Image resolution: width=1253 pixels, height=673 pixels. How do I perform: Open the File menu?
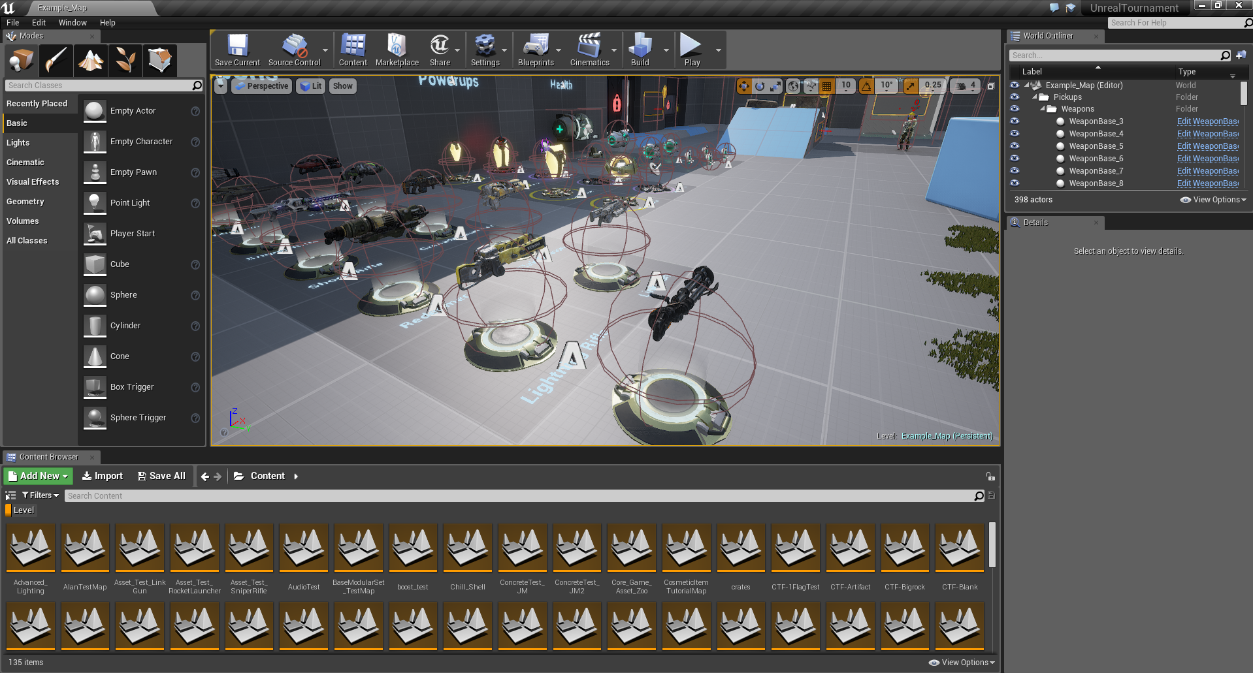coord(12,22)
